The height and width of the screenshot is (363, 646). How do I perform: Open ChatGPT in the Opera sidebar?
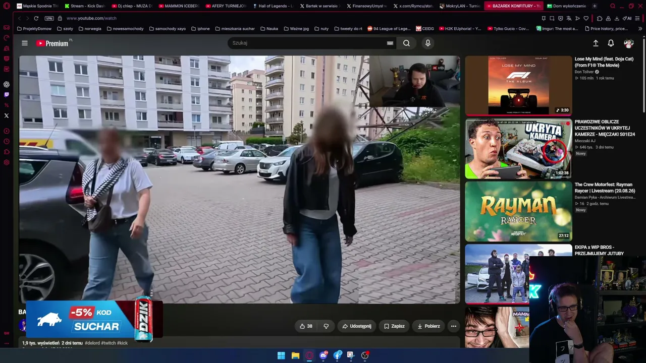[7, 84]
